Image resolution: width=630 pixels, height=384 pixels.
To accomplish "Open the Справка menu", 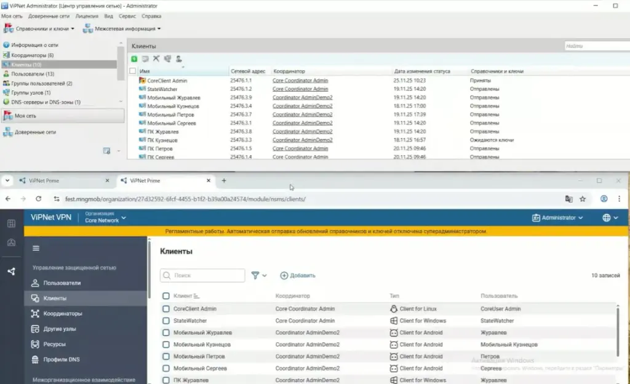I will tap(151, 16).
